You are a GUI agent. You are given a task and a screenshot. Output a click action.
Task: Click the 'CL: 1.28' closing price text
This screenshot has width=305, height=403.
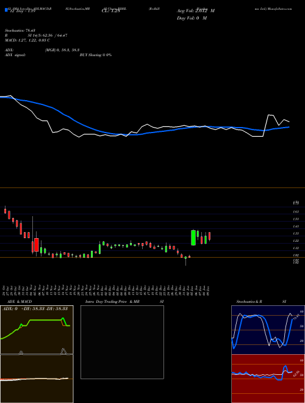pyautogui.click(x=110, y=11)
